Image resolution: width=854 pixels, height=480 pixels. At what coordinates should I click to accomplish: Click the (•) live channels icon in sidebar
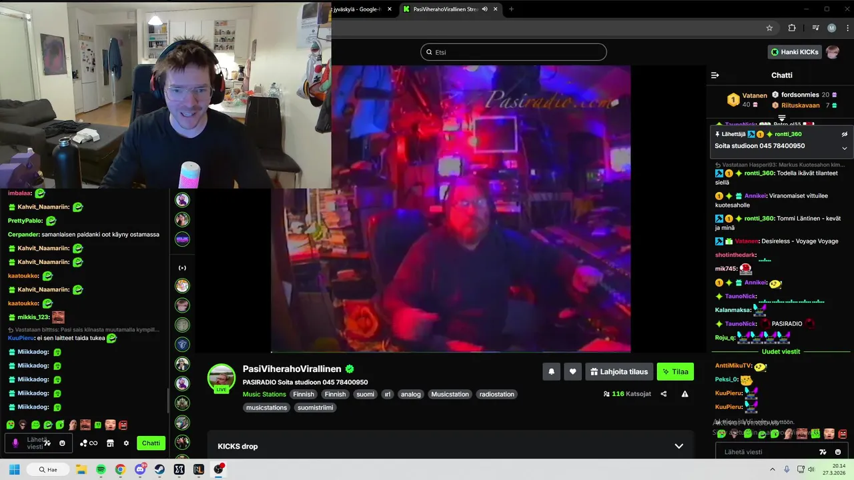182,268
